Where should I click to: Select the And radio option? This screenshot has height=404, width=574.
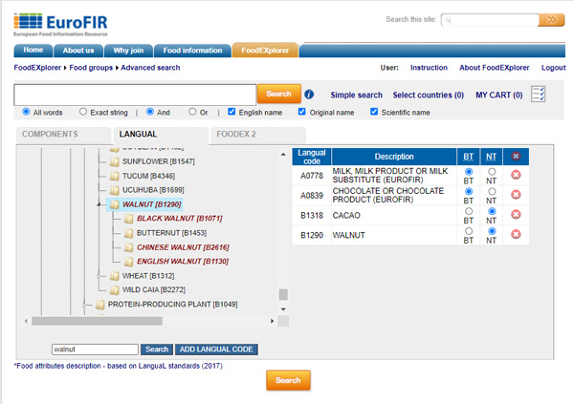point(150,112)
